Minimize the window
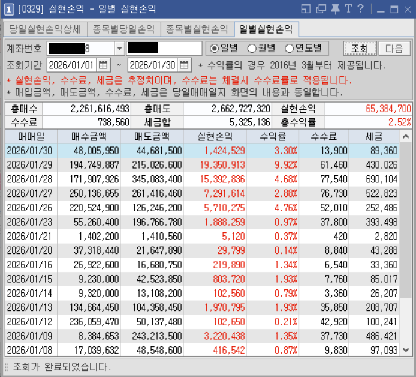 click(x=381, y=10)
